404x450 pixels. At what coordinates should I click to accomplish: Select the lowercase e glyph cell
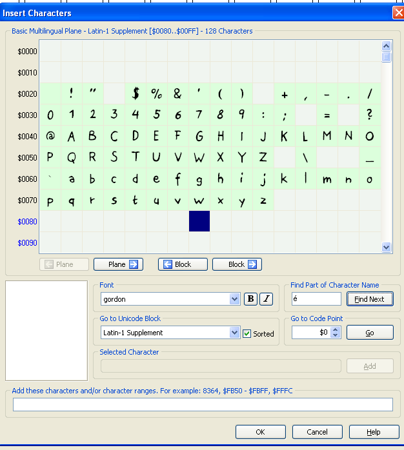[157, 179]
